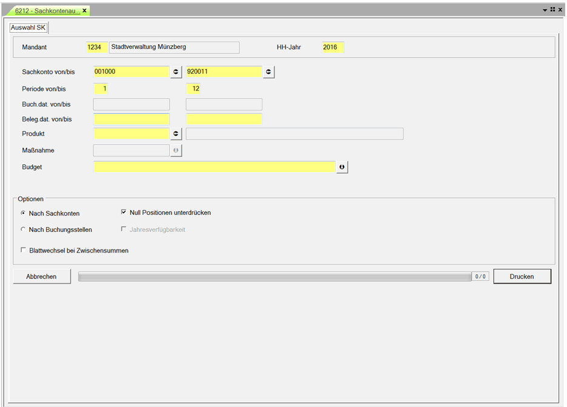567x407 pixels.
Task: Open the window list dropdown arrow
Action: [x=545, y=10]
